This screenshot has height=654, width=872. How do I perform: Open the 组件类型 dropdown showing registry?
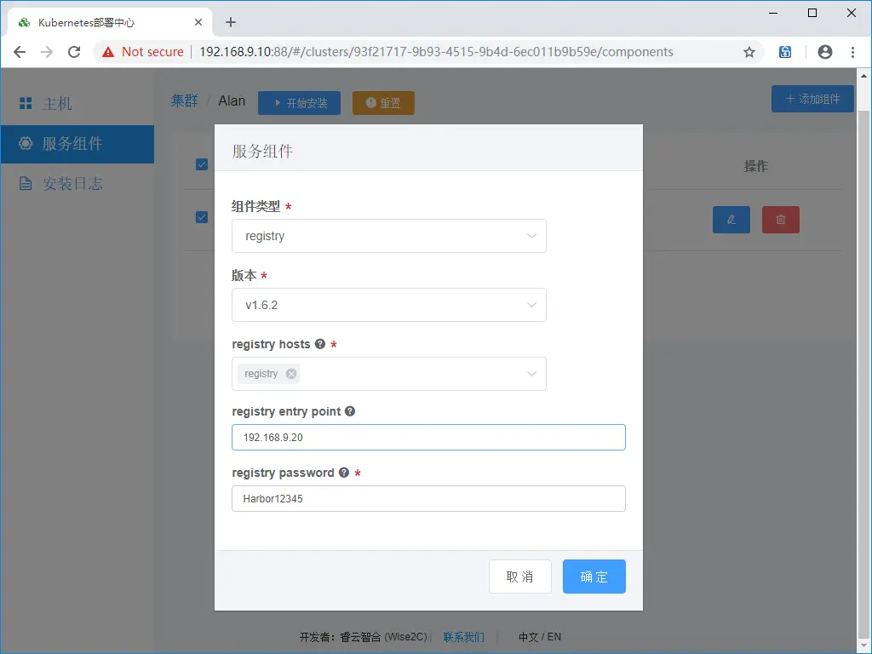[388, 236]
